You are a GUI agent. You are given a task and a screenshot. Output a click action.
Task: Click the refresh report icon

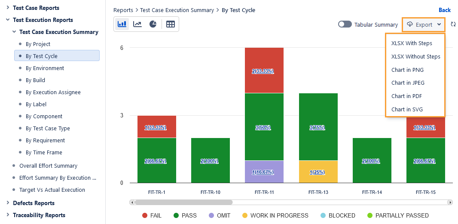tap(453, 25)
